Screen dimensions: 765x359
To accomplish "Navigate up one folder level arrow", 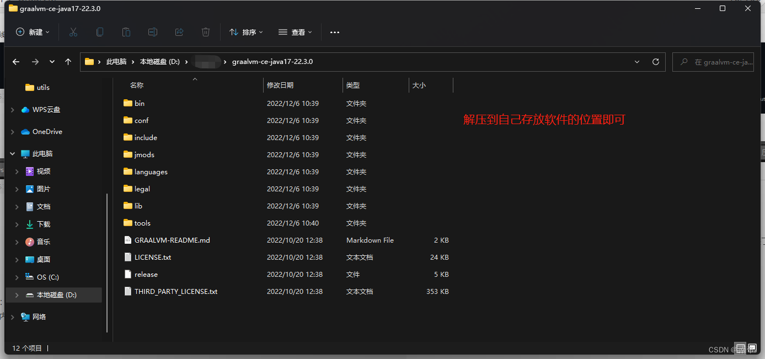I will [68, 62].
